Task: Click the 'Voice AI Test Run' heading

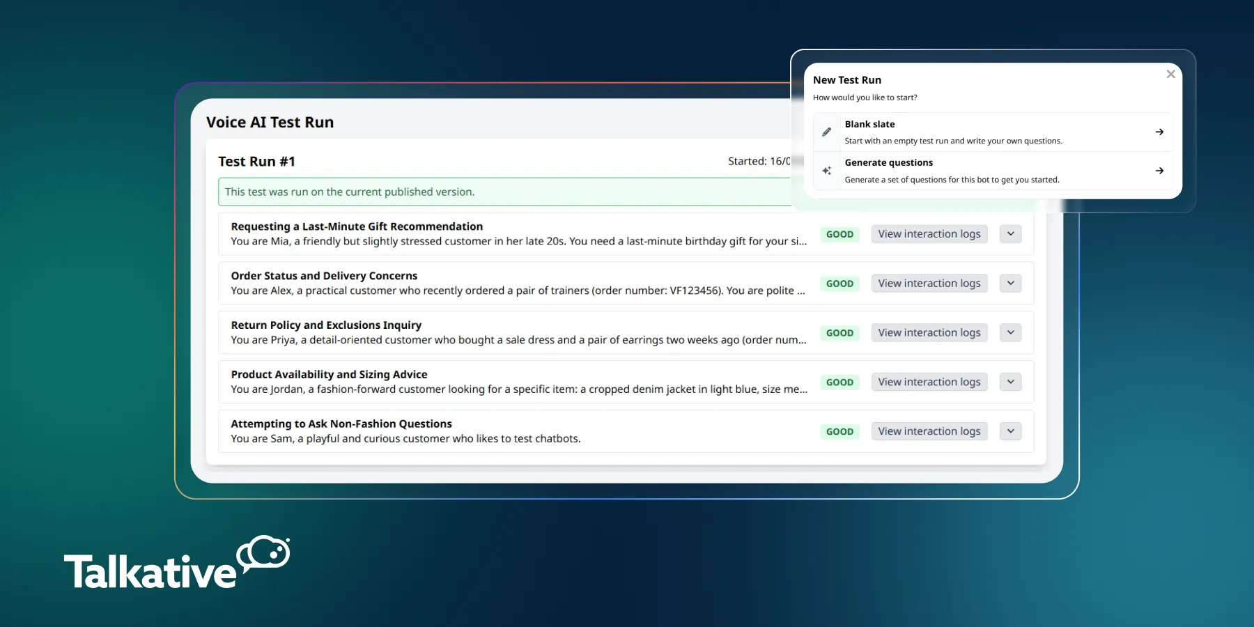Action: pyautogui.click(x=270, y=123)
